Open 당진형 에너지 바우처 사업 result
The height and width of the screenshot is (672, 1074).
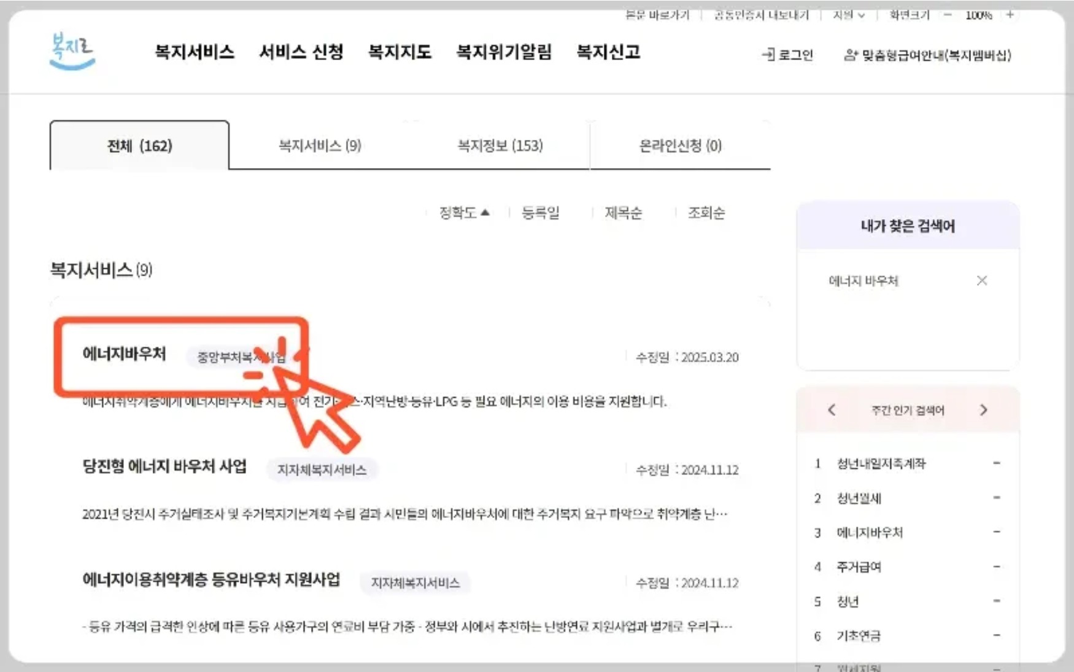pyautogui.click(x=164, y=466)
